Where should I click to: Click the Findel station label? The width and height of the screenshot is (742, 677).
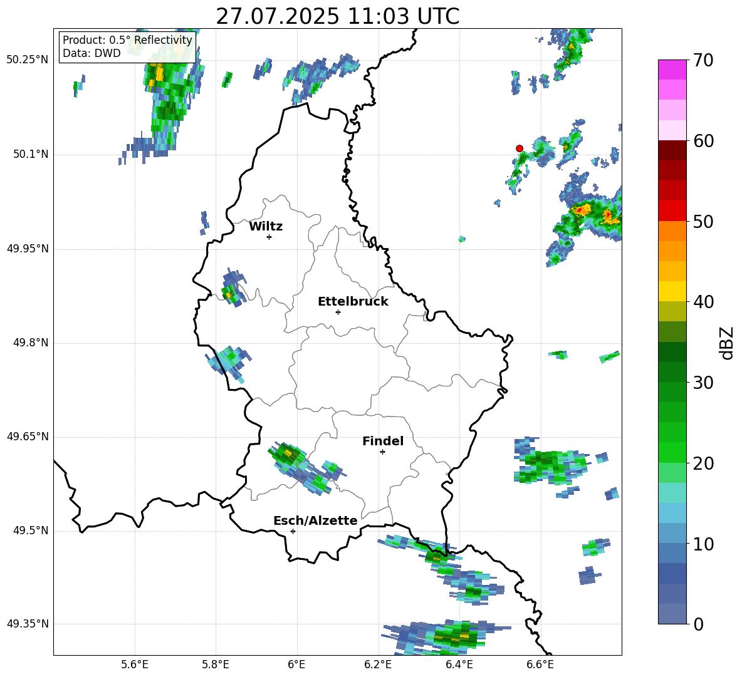(383, 441)
